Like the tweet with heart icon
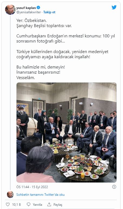Viewport: 123px width, 209px height. tap(8, 204)
